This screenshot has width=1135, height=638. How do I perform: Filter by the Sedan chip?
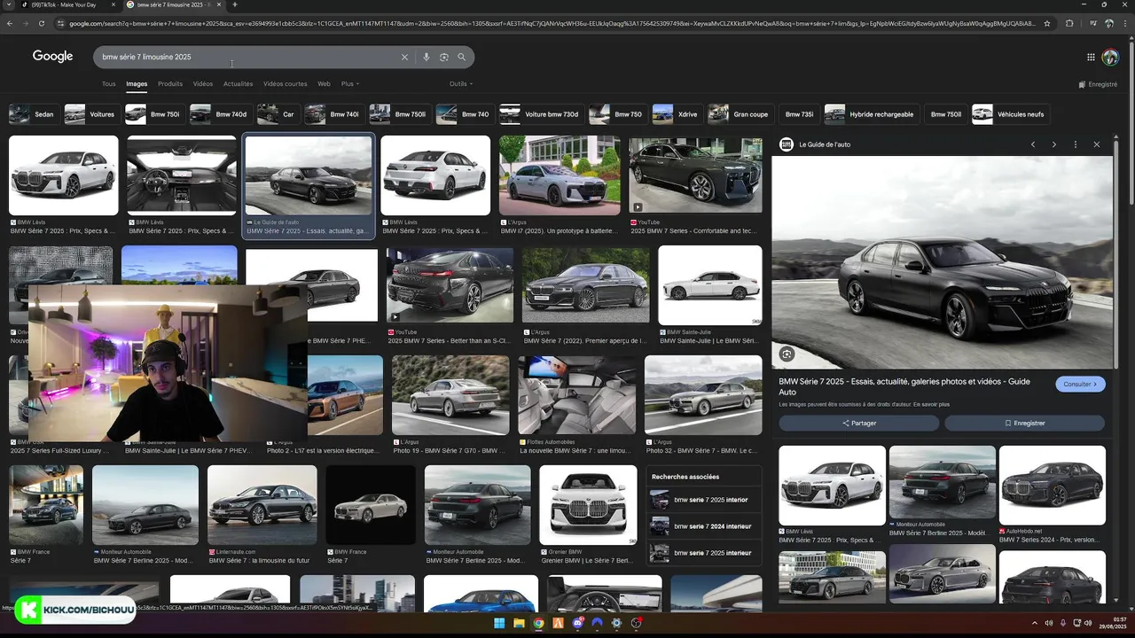(x=33, y=114)
